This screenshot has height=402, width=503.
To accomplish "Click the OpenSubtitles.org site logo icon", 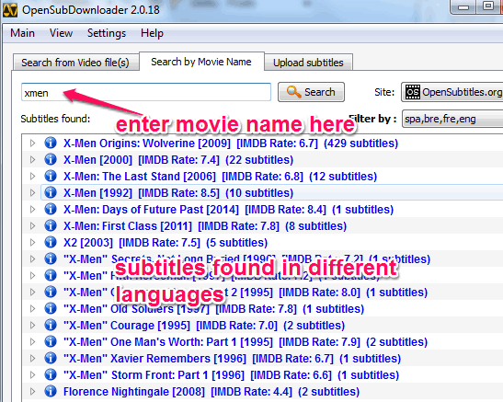I will [413, 92].
